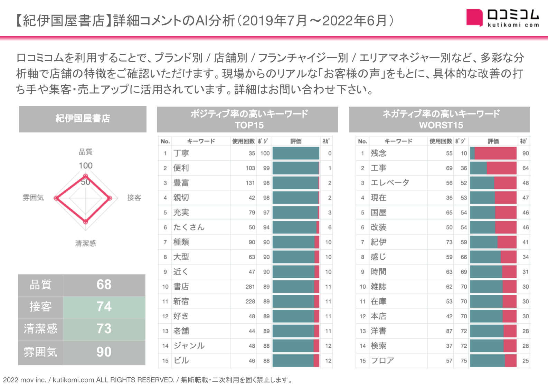Image resolution: width=548 pixels, height=387 pixels.
Task: Click the 工事 rating bar
Action: (x=493, y=168)
